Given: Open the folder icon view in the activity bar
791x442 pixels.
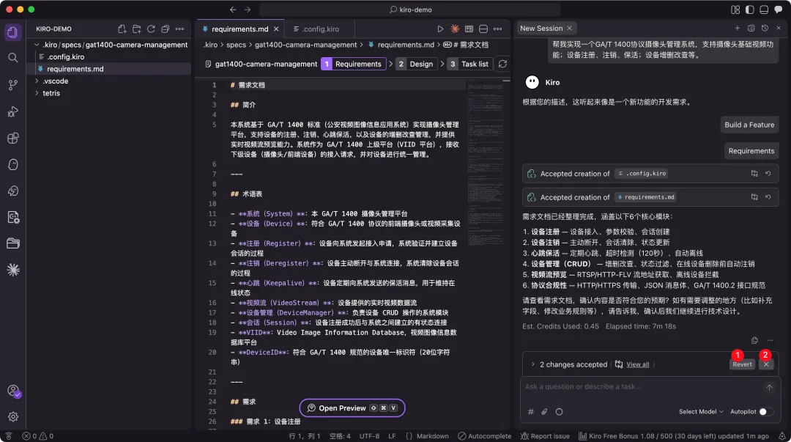Looking at the screenshot, I should [12, 243].
